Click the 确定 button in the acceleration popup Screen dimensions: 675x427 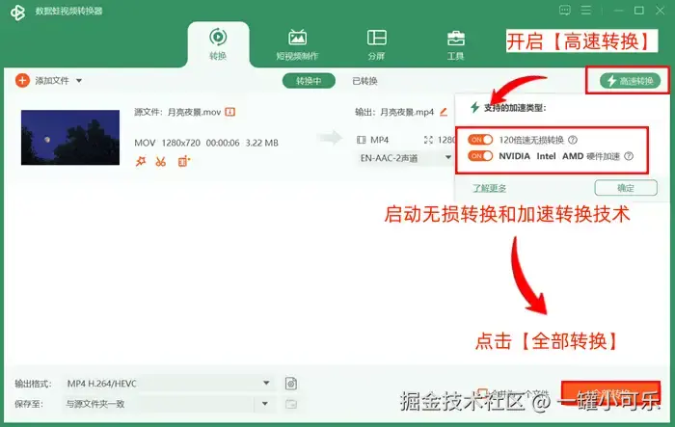[x=626, y=188]
